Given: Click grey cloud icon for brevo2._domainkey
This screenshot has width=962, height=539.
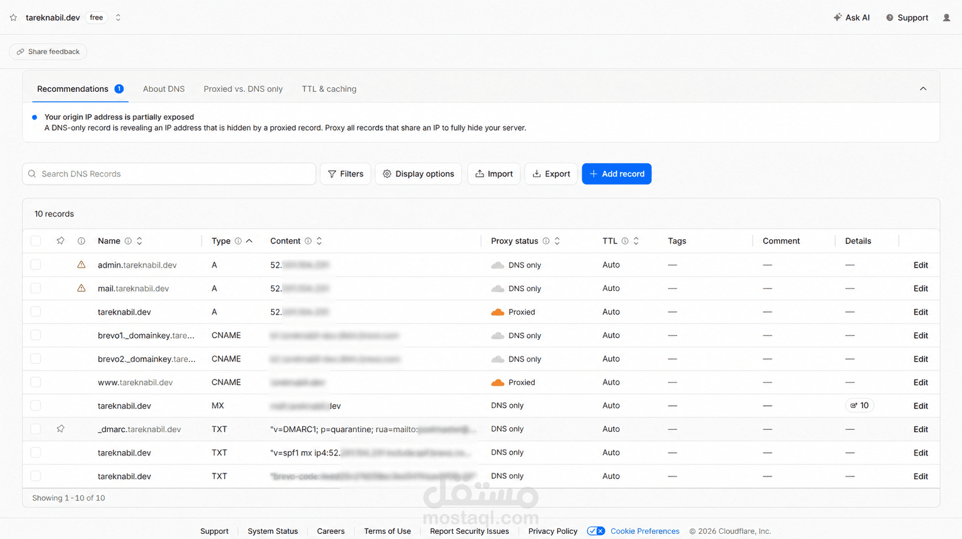Looking at the screenshot, I should (497, 359).
